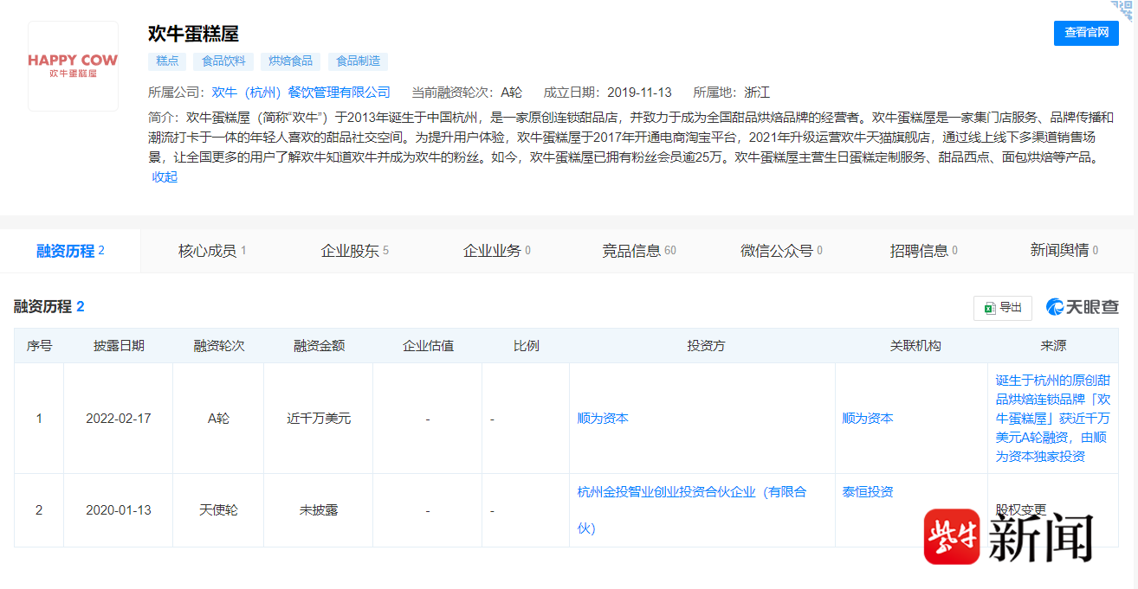The height and width of the screenshot is (589, 1138).
Task: Click the 企业估值 column header
Action: tap(428, 346)
